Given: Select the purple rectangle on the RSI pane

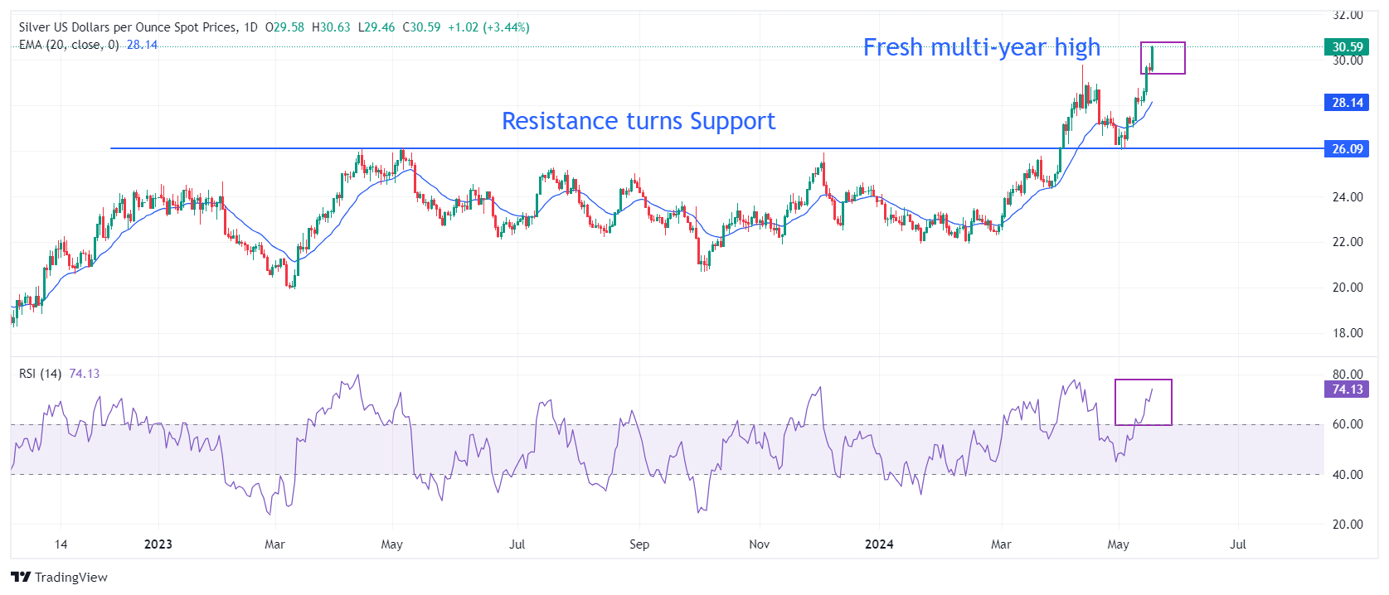Looking at the screenshot, I should (x=1143, y=380).
